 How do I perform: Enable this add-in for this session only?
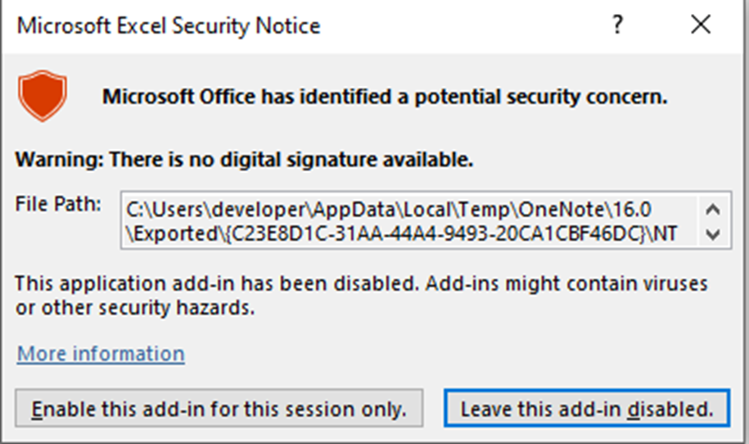click(x=219, y=409)
